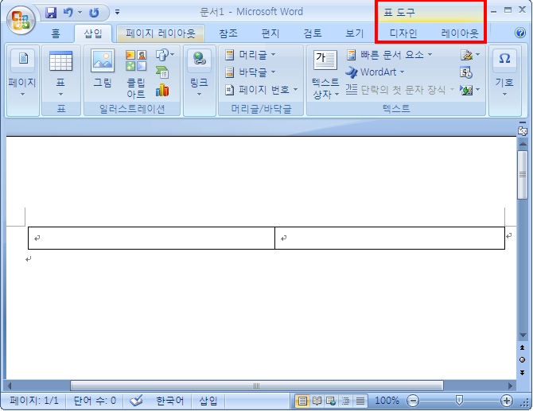
Task: Open the 바닥글 footer dropdown
Action: point(250,72)
